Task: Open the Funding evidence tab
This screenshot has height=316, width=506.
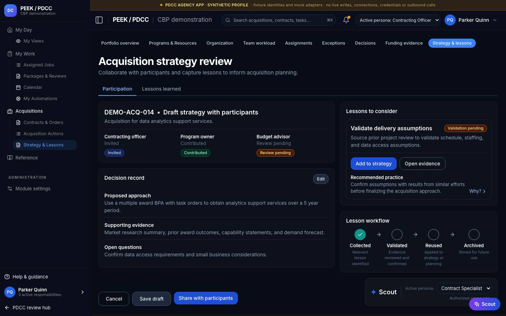Action: click(x=404, y=43)
